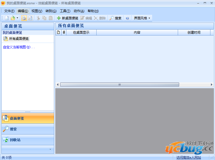Open the 文件(F) menu

(x=9, y=11)
